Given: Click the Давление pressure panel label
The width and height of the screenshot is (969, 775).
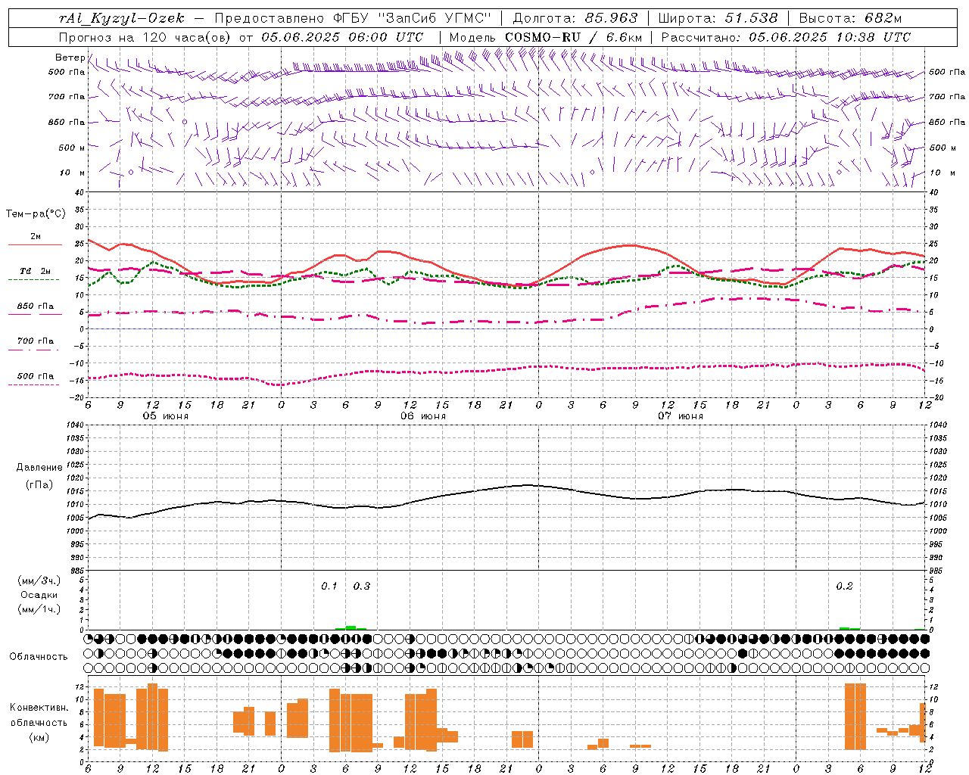Looking at the screenshot, I should [39, 468].
